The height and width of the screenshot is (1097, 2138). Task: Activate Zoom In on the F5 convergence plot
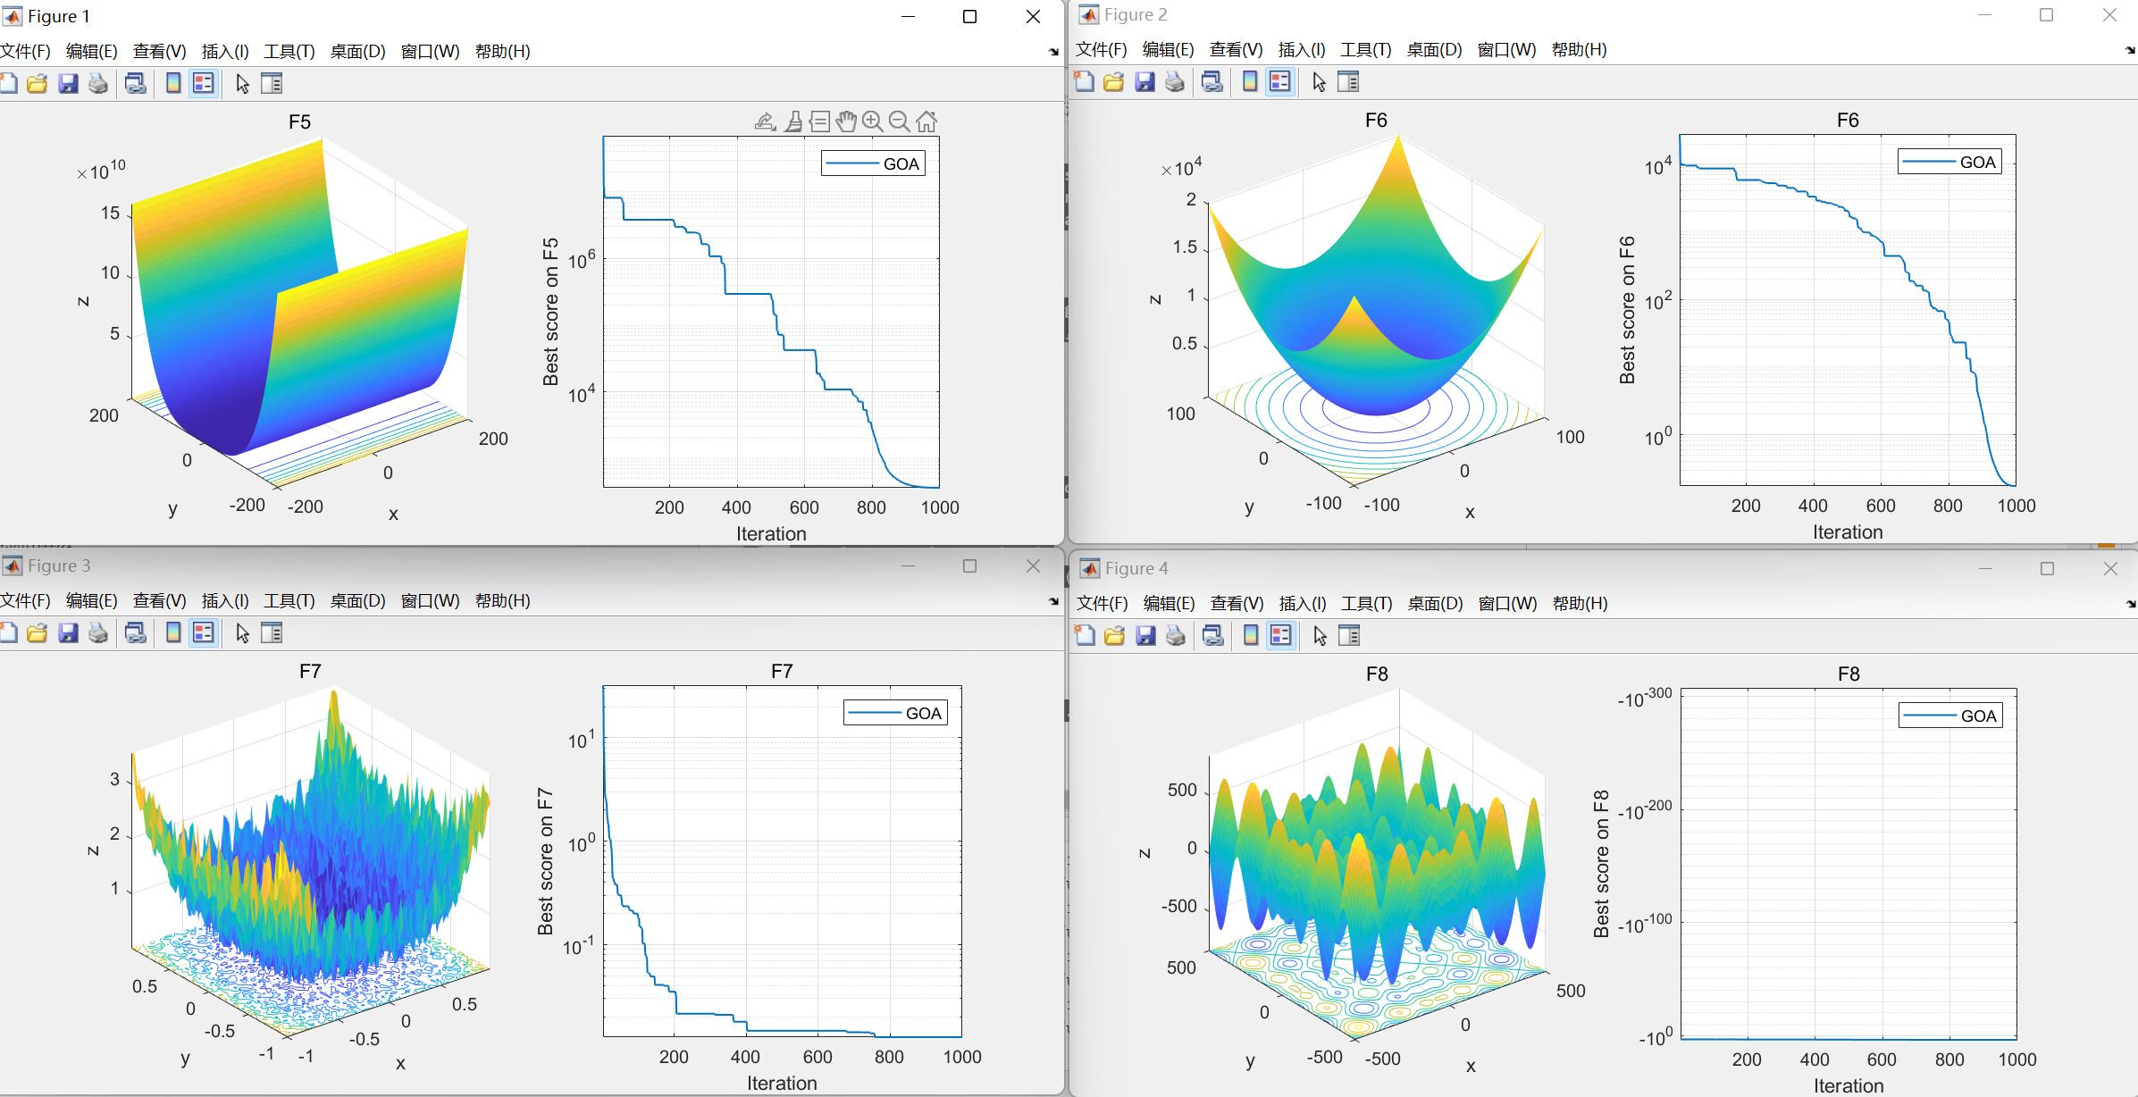tap(873, 121)
